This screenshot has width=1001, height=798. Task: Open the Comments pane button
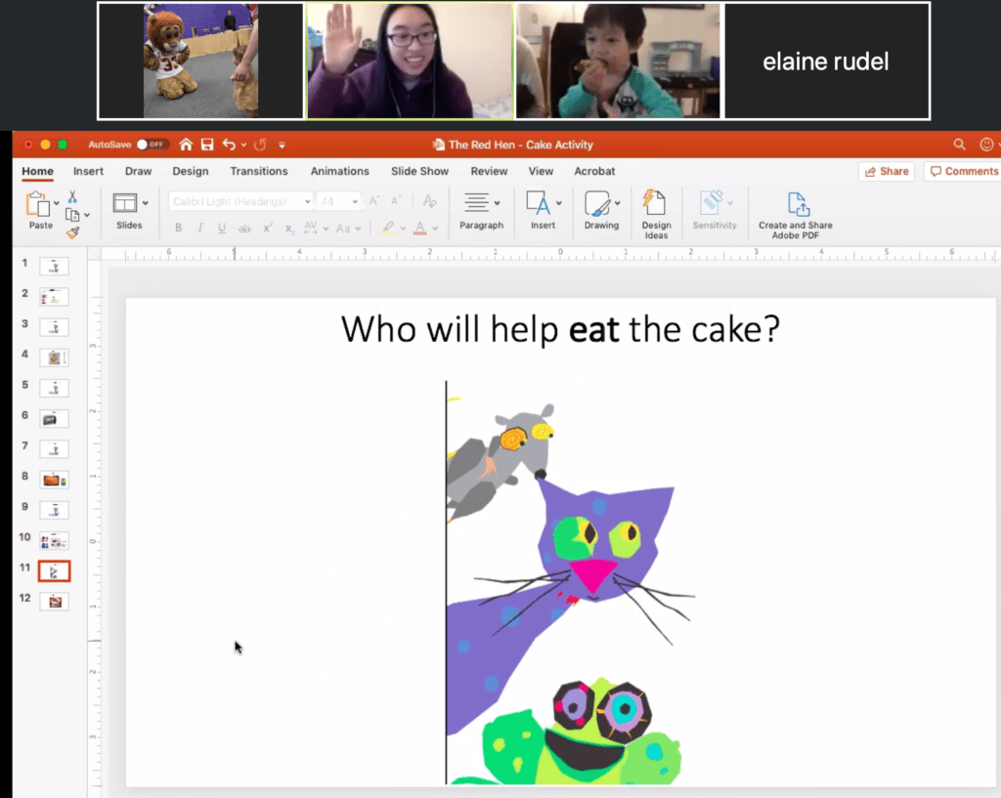(x=963, y=171)
